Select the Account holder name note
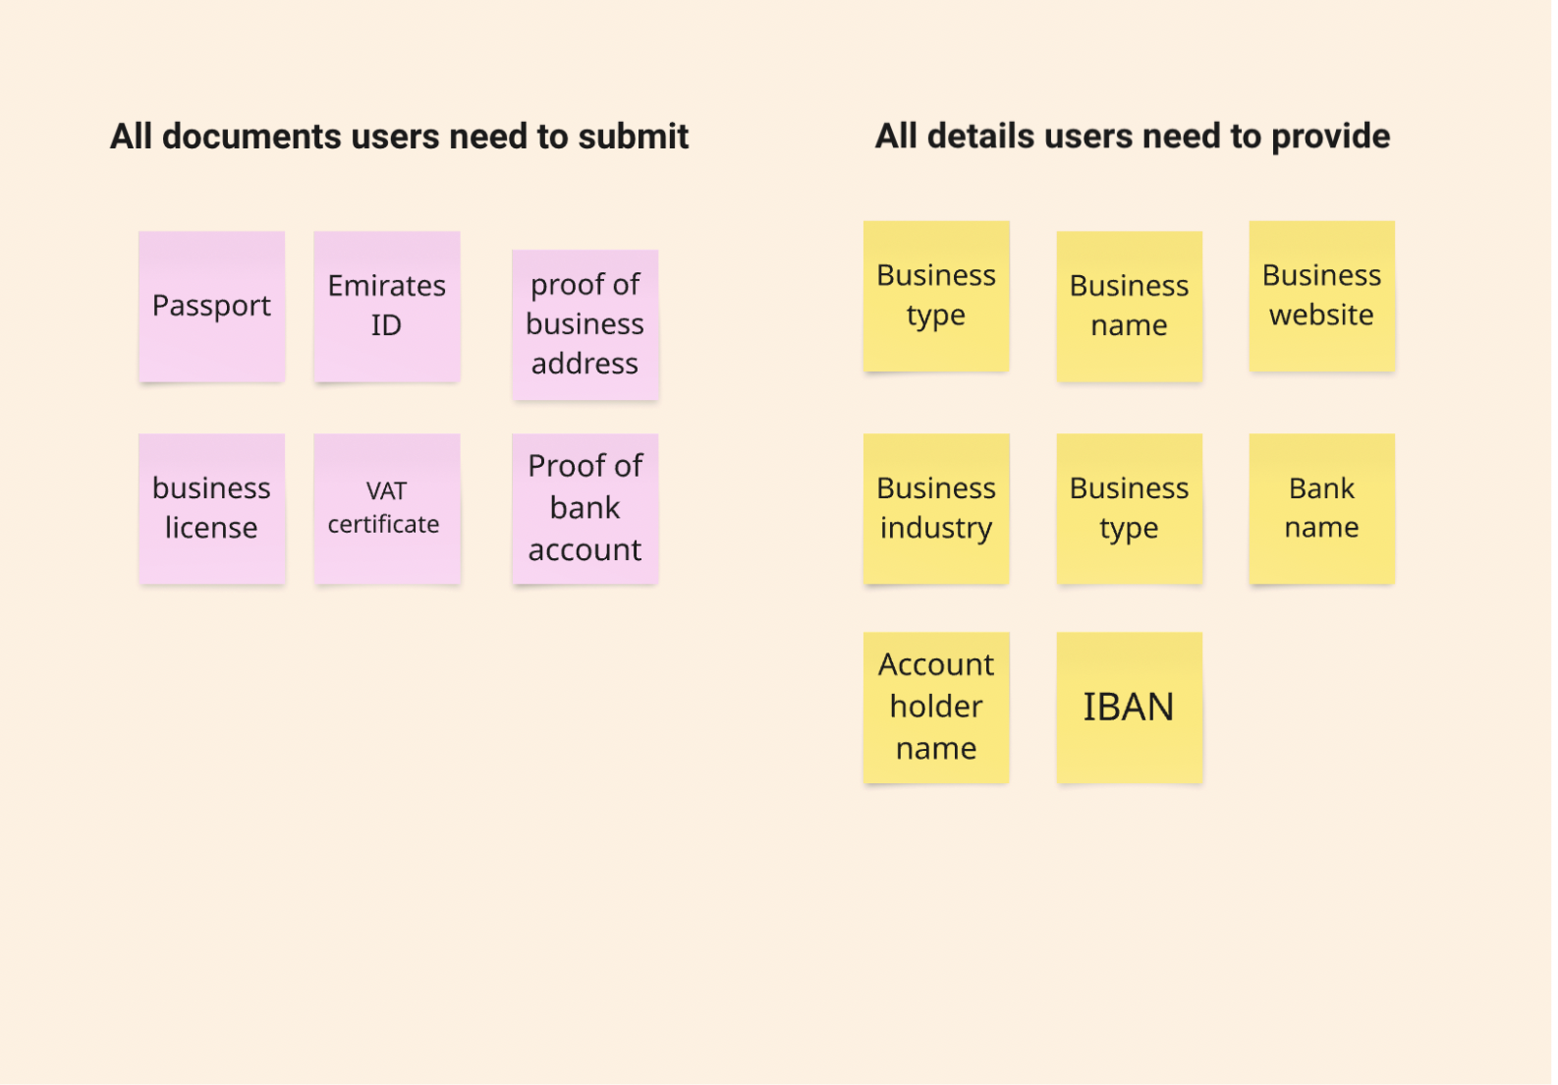Image resolution: width=1558 pixels, height=1085 pixels. click(x=935, y=707)
